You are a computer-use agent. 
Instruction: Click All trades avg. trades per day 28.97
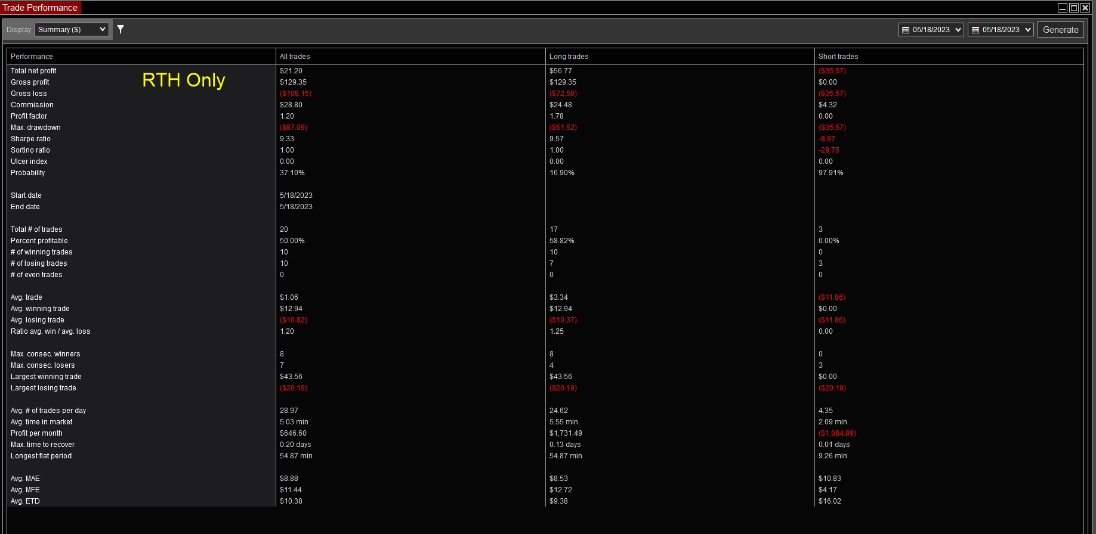(289, 411)
